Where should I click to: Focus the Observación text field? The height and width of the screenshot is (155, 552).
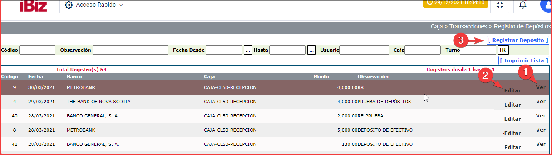pos(130,50)
